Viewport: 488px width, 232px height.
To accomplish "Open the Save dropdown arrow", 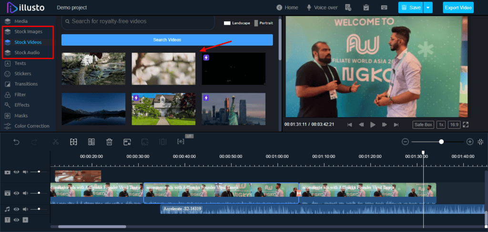I will (428, 8).
